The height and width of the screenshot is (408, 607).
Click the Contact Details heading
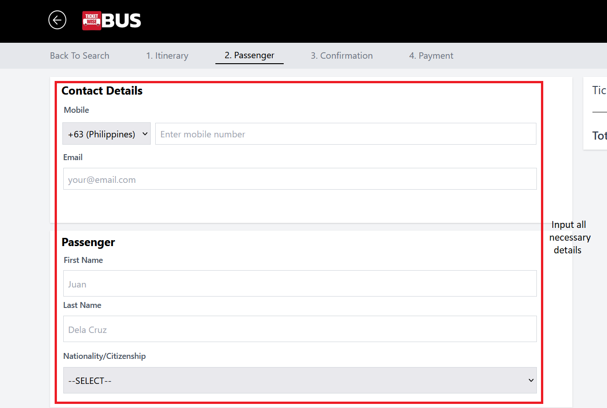pos(102,91)
